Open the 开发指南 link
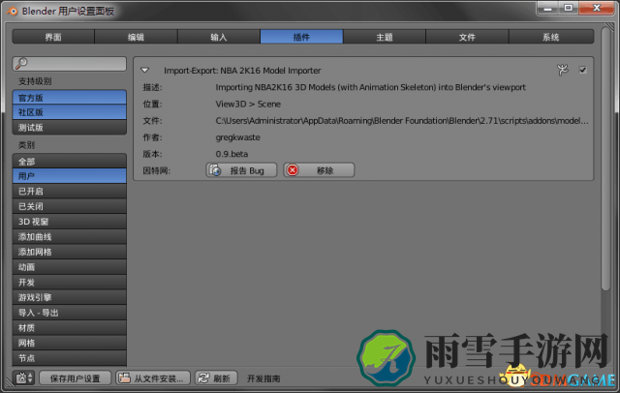Screen dimensions: 620x393 [x=263, y=378]
